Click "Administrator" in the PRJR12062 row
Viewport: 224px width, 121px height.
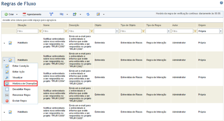click(x=179, y=60)
